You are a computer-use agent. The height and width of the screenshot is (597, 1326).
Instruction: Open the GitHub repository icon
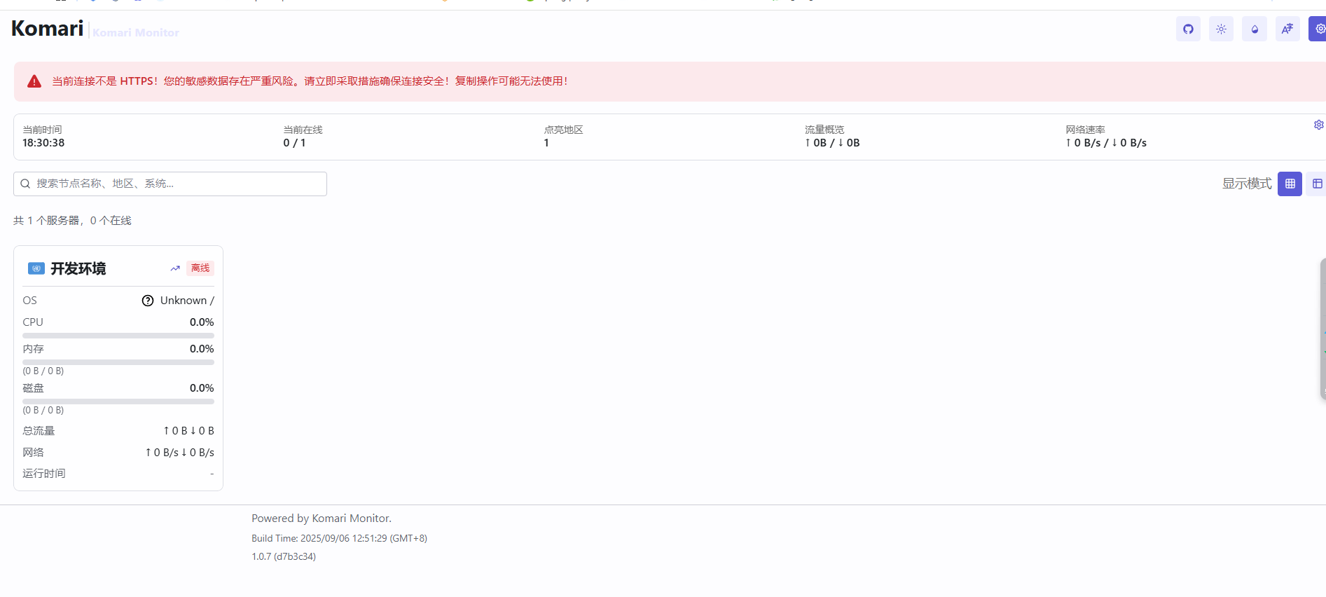coord(1188,29)
